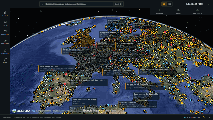Collapse the left sidebar chevron

pyautogui.click(x=5, y=110)
